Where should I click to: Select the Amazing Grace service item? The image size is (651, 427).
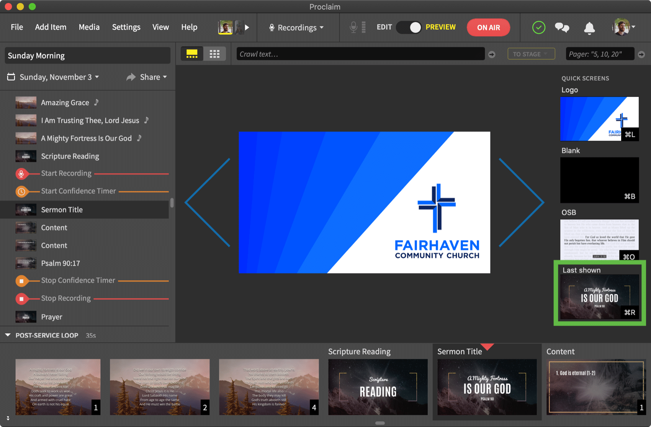click(x=84, y=103)
